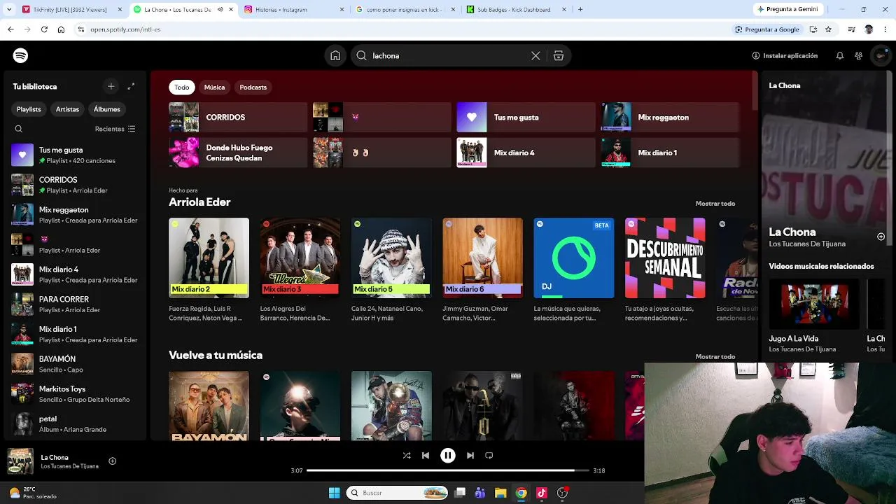
Task: Open the Mix reggaeton shortcut tile
Action: (x=670, y=118)
